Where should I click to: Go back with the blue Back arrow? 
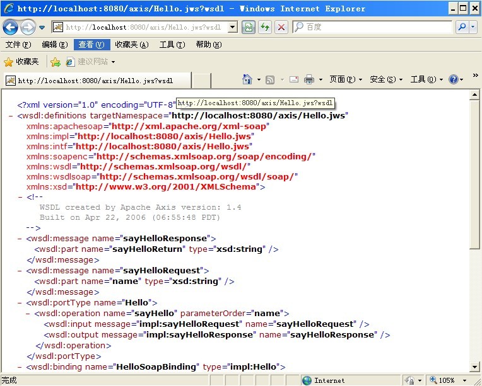(x=10, y=27)
